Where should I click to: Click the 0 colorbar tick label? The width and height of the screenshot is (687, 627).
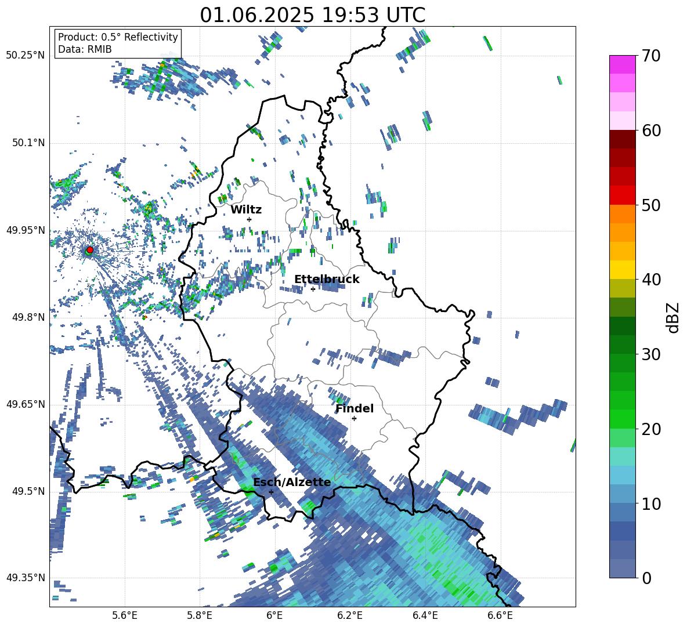coord(646,578)
